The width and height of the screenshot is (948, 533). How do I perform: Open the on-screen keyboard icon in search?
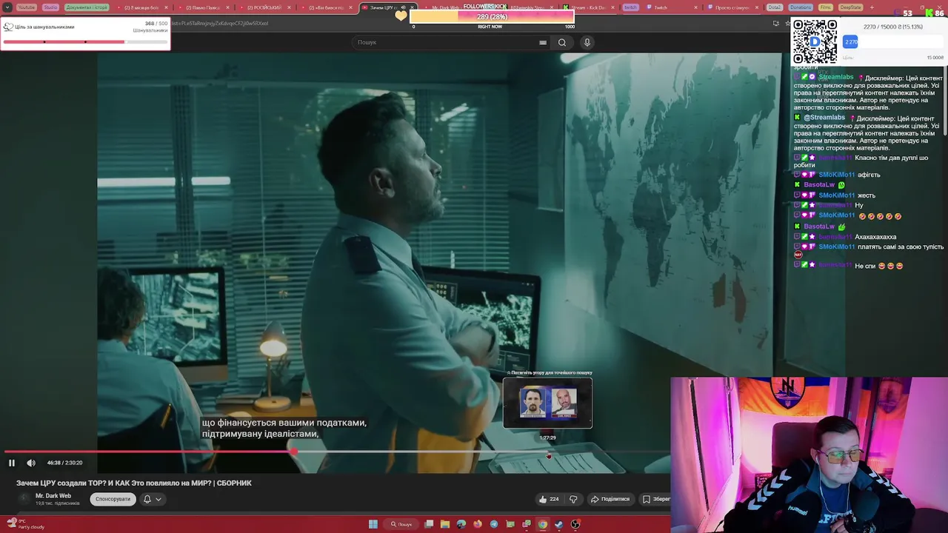pos(543,42)
